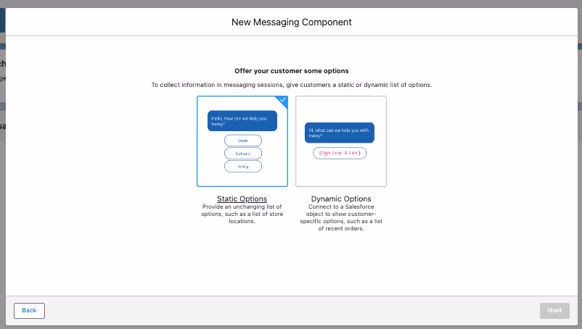Click the New Messaging Component title

[x=292, y=22]
